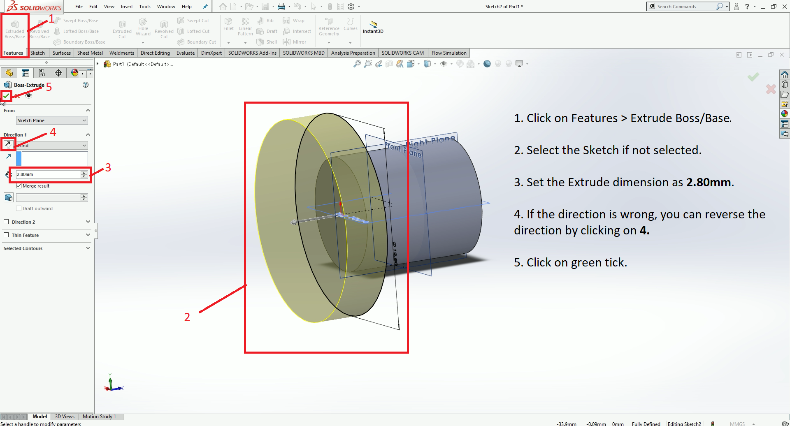This screenshot has height=426, width=790.
Task: Click Zoom to Fit in view toolbar
Action: pyautogui.click(x=357, y=64)
